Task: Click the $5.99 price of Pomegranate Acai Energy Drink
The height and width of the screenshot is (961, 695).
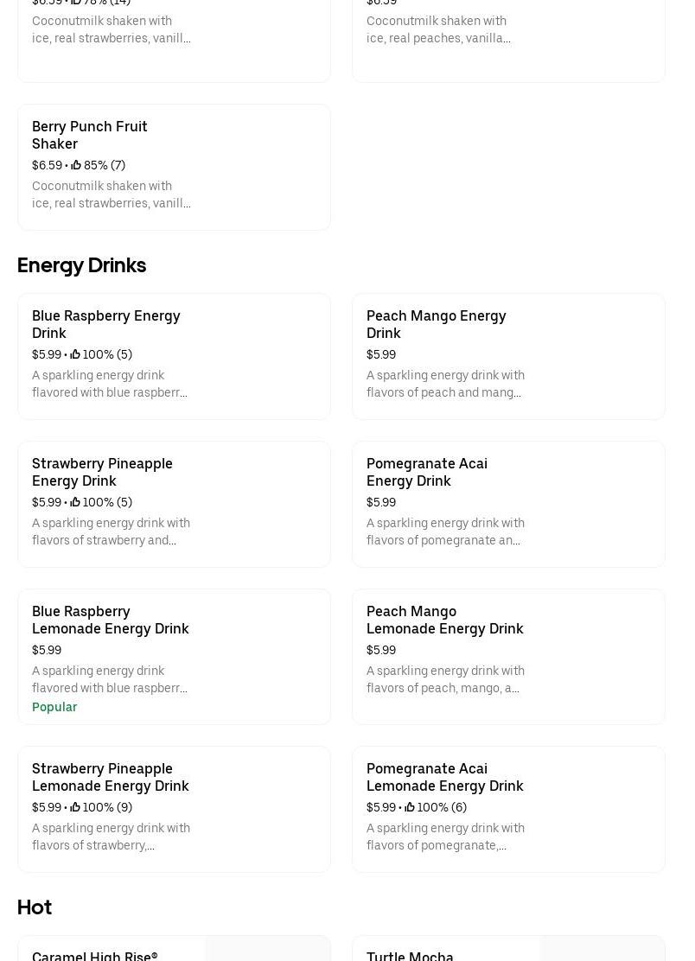Action: coord(381,502)
